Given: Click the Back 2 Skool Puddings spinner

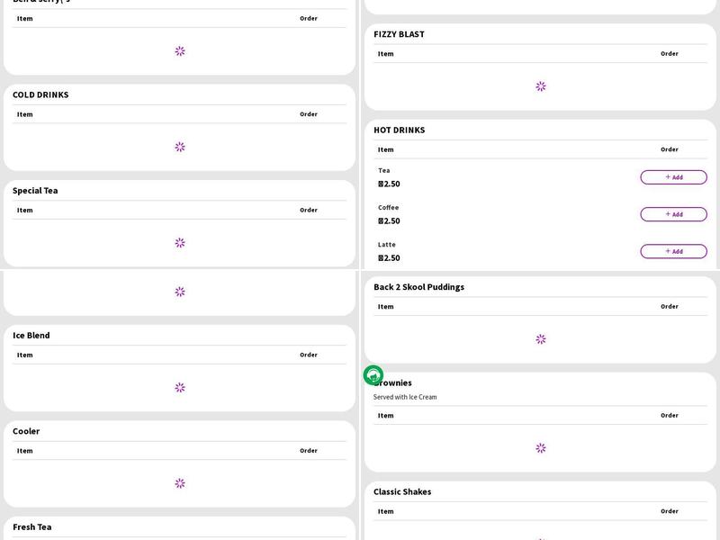Looking at the screenshot, I should tap(541, 339).
